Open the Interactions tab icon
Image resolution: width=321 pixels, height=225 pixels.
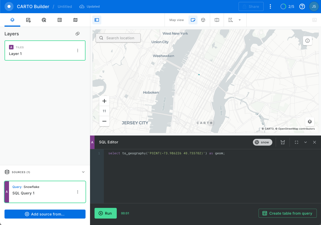(44, 20)
